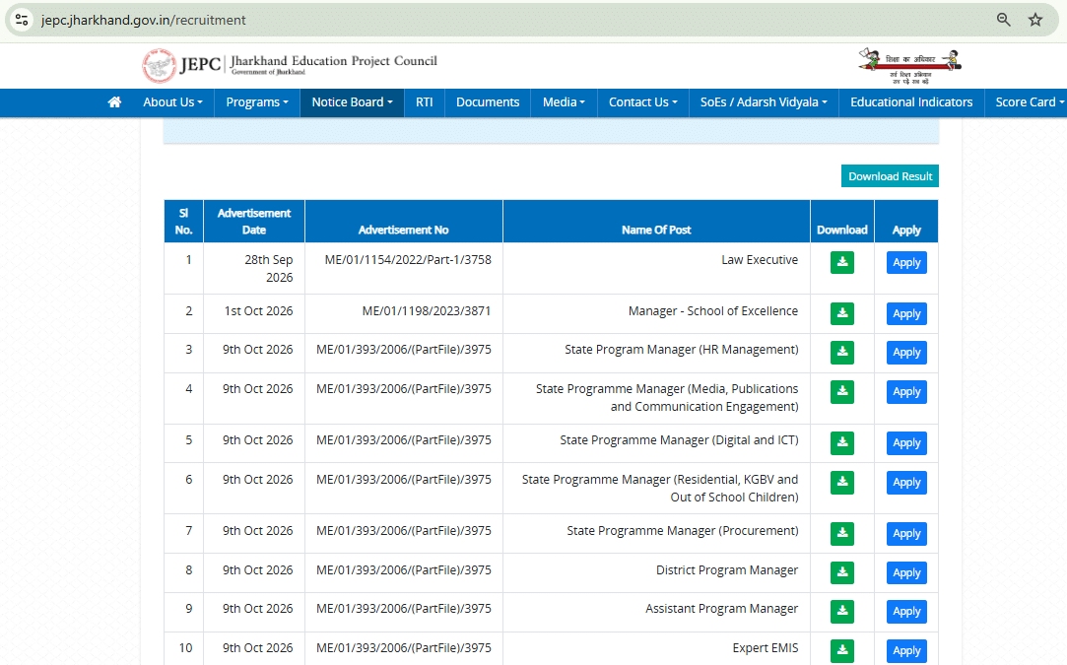Apply for District Program Manager post

(x=906, y=573)
